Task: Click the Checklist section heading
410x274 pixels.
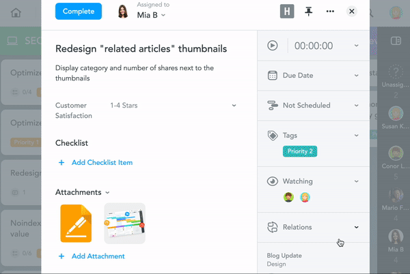Action: coord(72,143)
